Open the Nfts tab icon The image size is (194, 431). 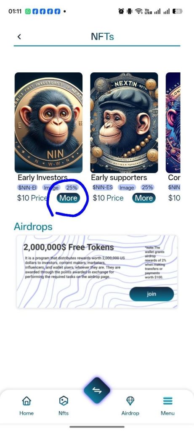click(x=64, y=401)
